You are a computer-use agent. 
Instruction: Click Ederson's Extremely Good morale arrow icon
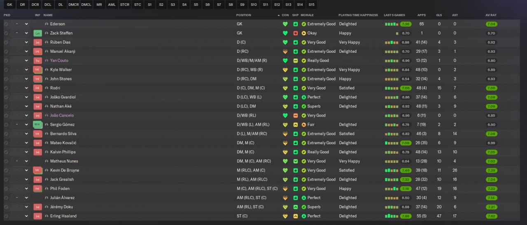pyautogui.click(x=304, y=24)
